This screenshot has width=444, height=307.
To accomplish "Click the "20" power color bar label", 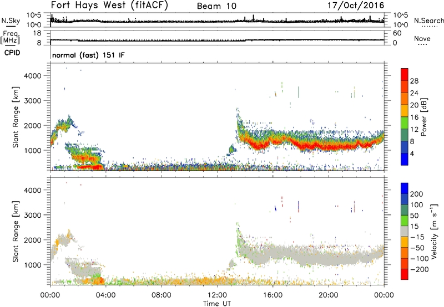I will (x=414, y=105).
